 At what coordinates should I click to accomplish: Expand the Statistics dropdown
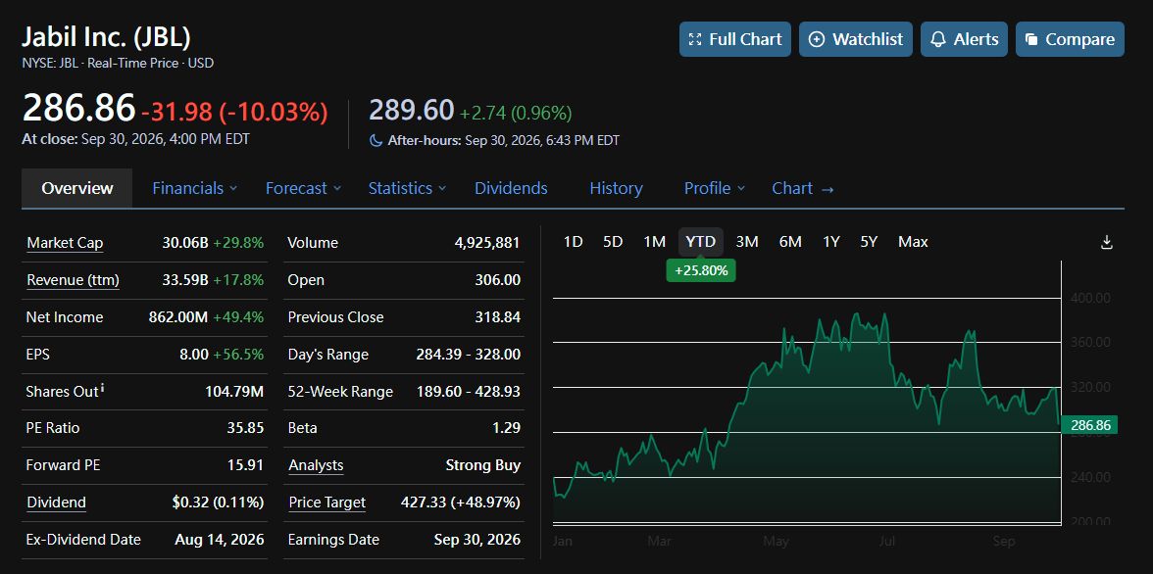(442, 188)
